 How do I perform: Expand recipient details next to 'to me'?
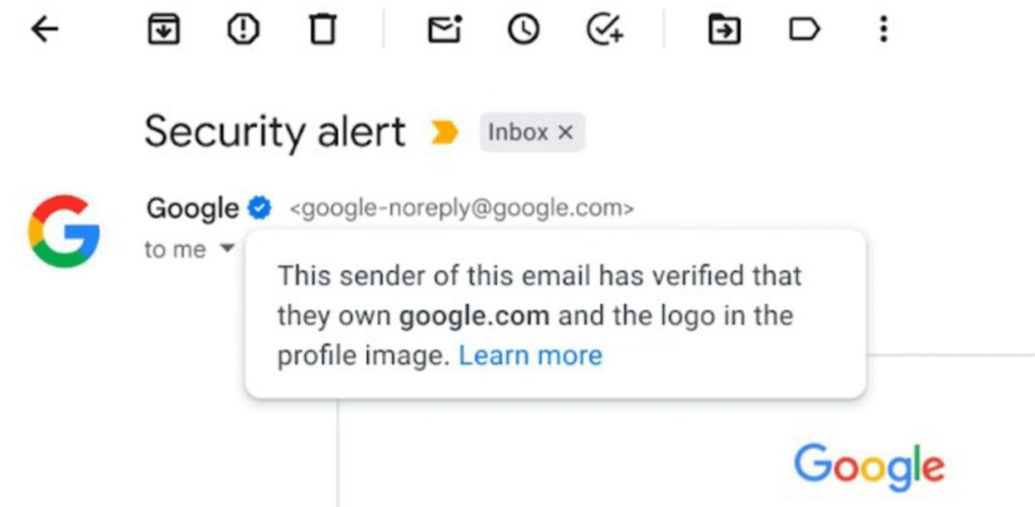(x=226, y=249)
